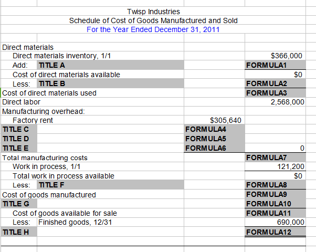
Task: Click the Cost of direct materials available label
Action: click(x=66, y=75)
